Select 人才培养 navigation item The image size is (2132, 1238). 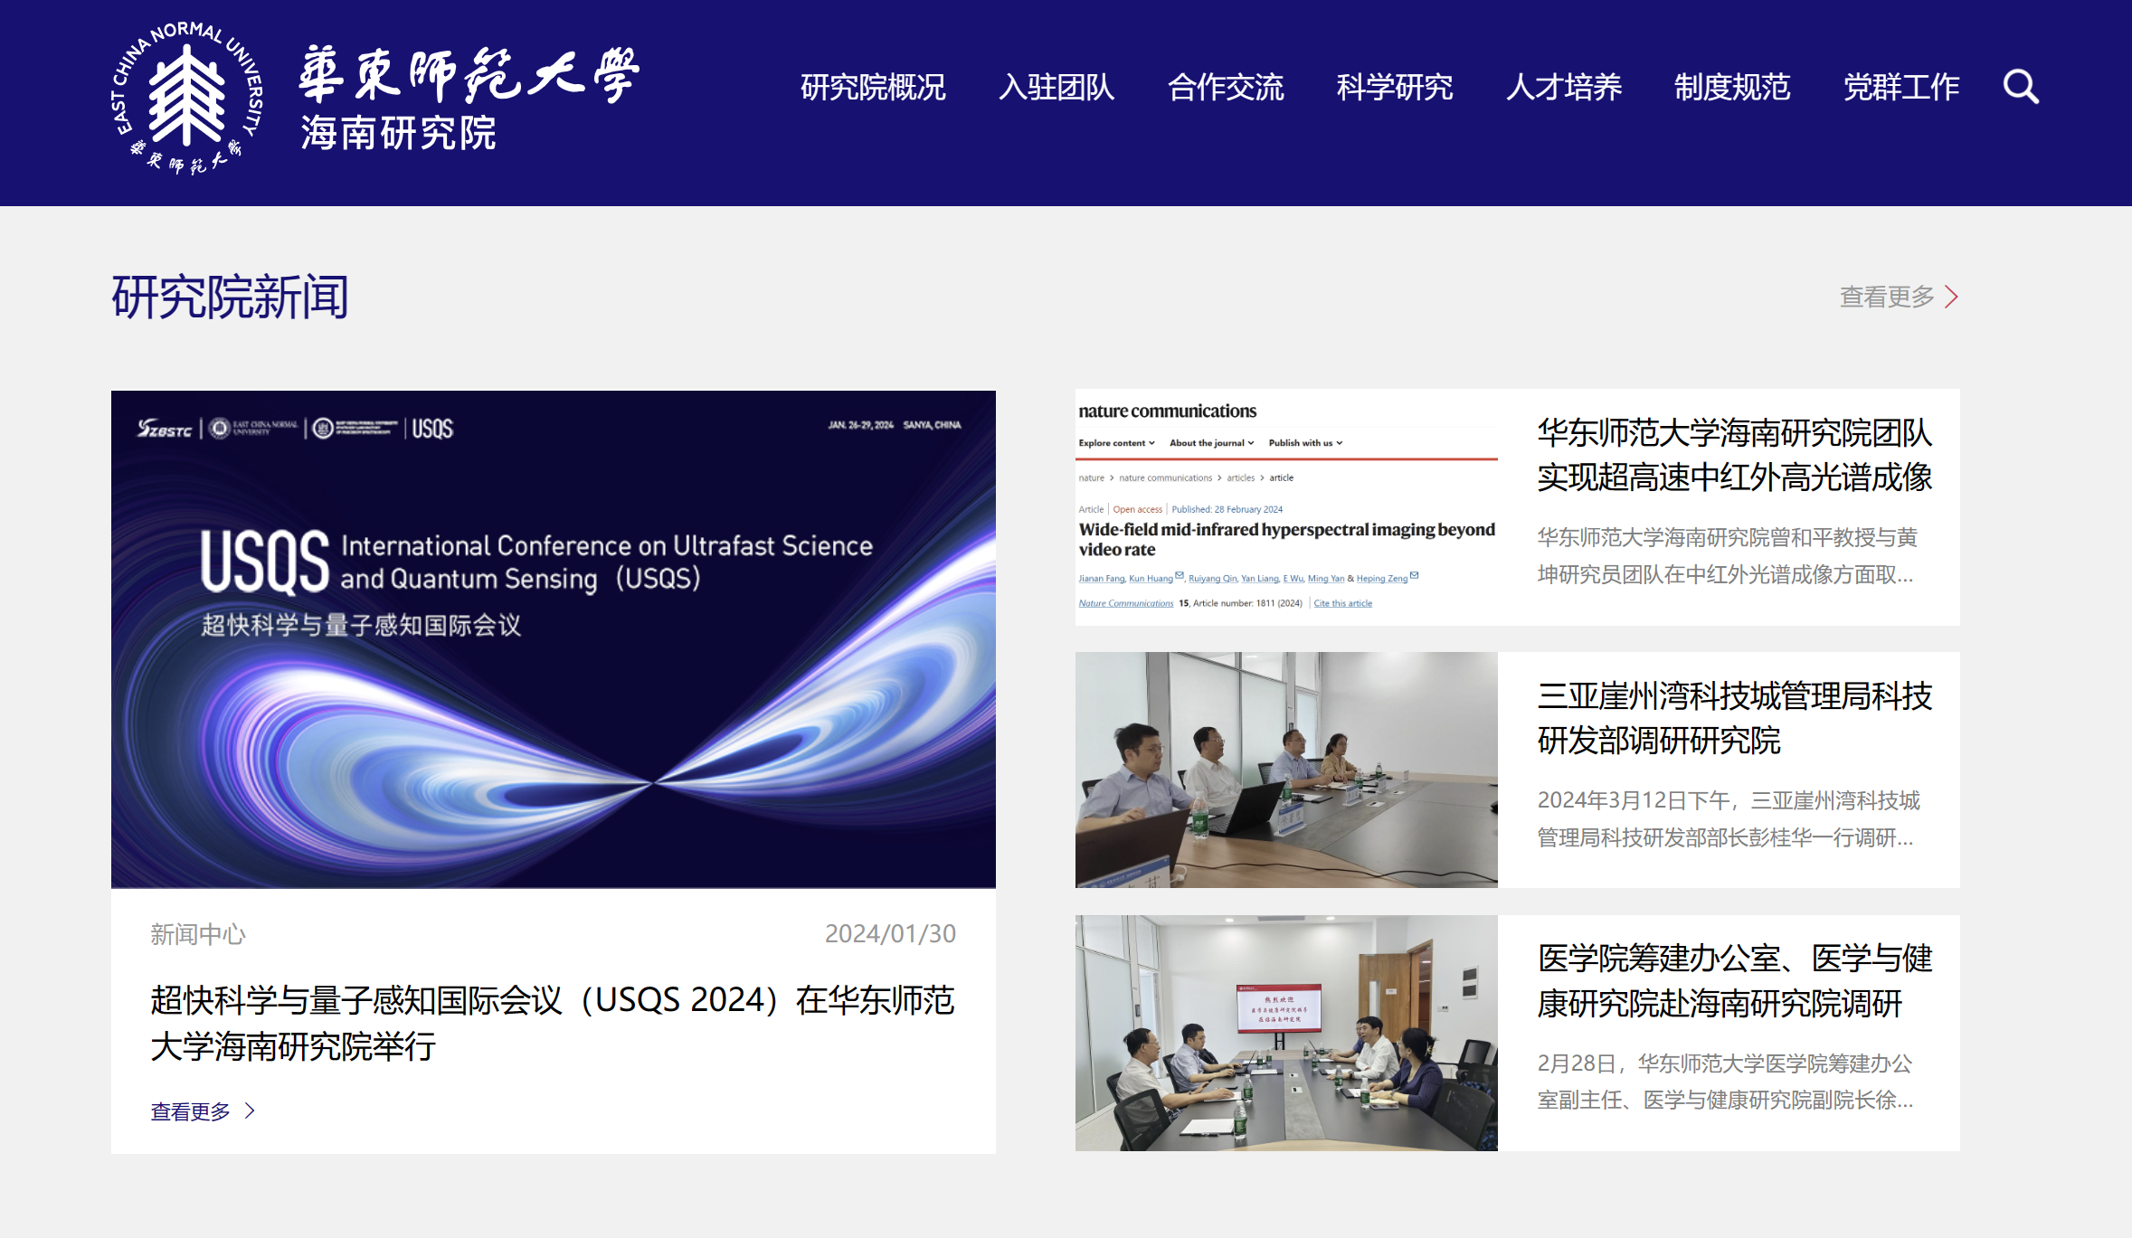pyautogui.click(x=1563, y=88)
